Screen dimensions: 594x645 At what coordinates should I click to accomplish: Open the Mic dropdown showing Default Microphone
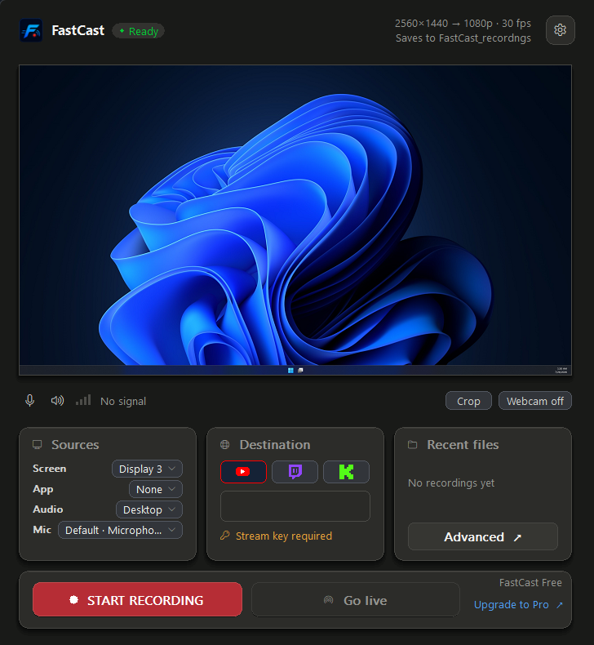[x=121, y=530]
